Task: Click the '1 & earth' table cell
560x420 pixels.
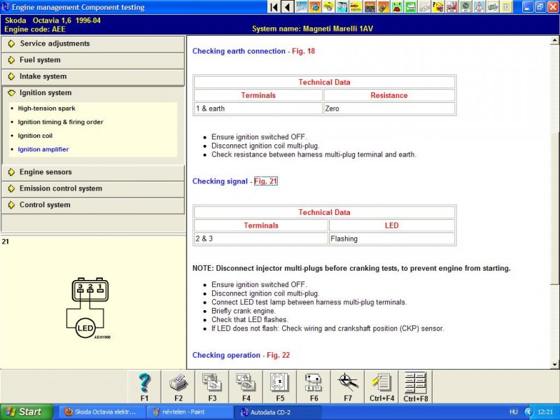Action: [258, 108]
